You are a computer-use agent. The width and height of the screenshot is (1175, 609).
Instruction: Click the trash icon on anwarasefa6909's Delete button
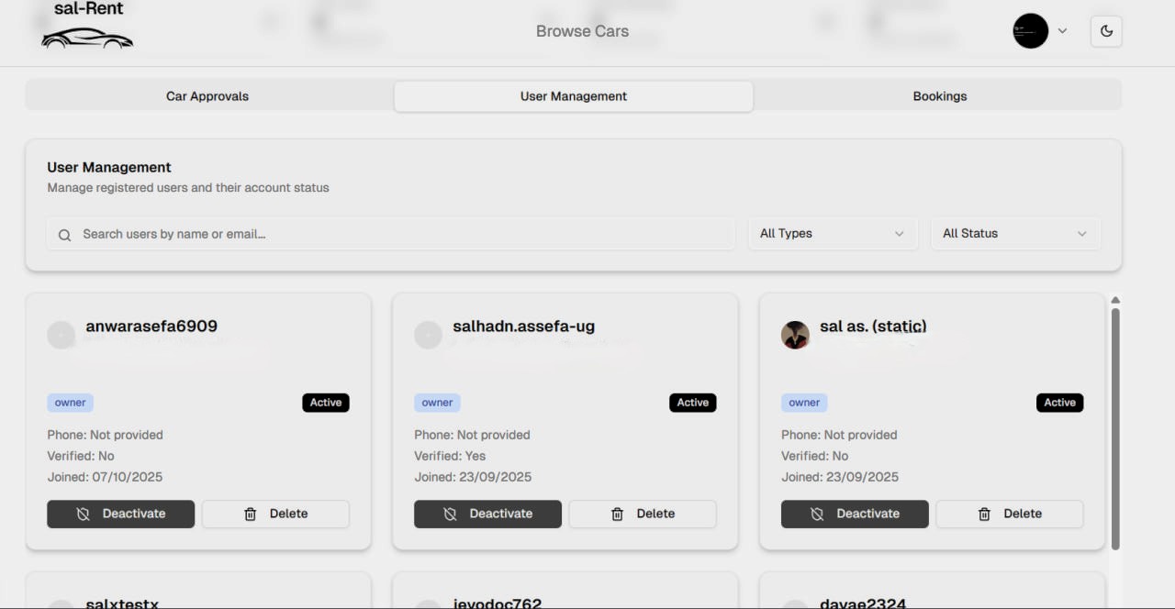pos(251,514)
